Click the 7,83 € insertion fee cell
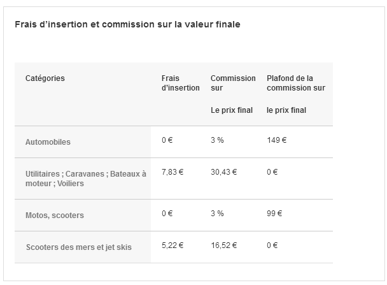Image resolution: width=387 pixels, height=285 pixels. pos(172,172)
